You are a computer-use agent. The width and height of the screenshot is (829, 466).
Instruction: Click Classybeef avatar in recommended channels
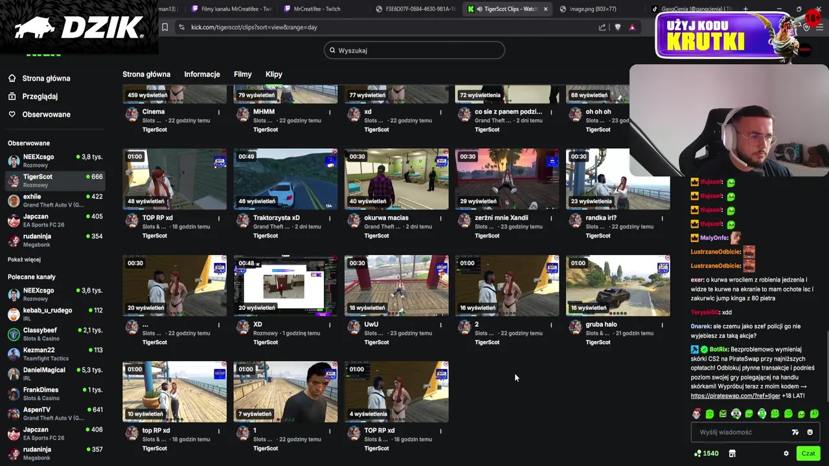tap(14, 335)
